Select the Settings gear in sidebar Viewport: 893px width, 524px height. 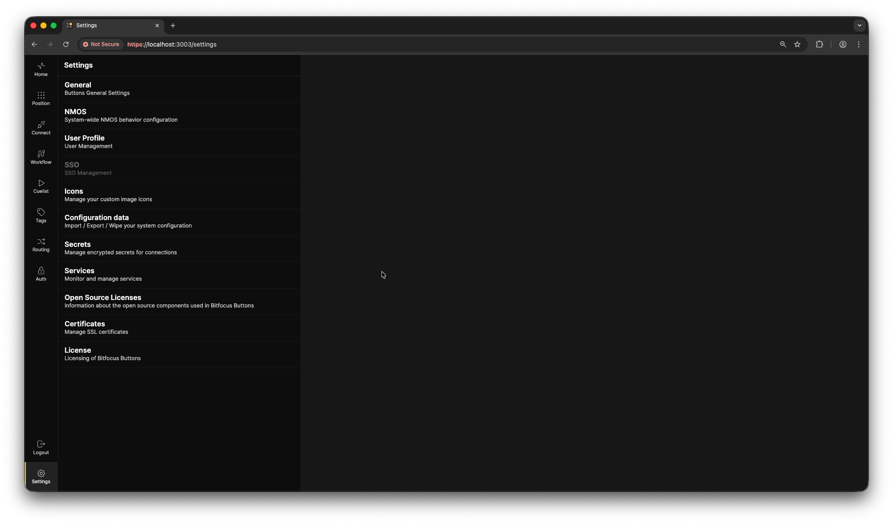click(41, 477)
